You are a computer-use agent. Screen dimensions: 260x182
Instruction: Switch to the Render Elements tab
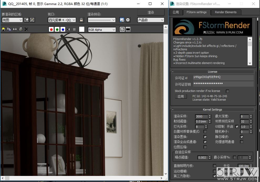tap(226, 12)
